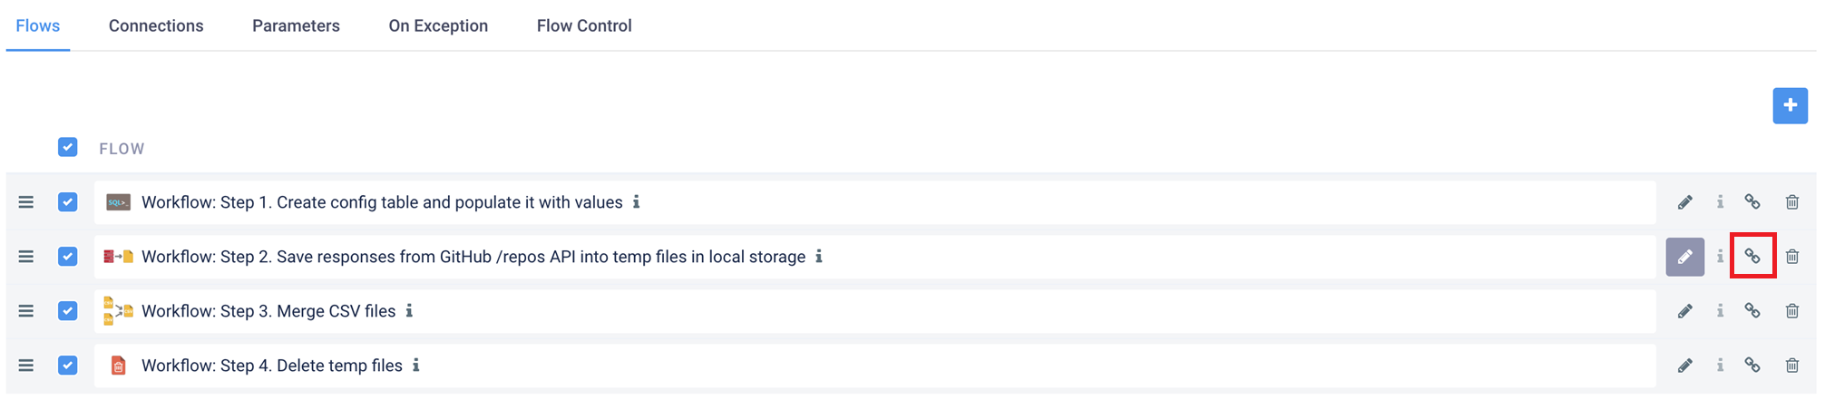Add new flow with blue plus button
Screen dimensions: 1825x410
tap(1791, 105)
